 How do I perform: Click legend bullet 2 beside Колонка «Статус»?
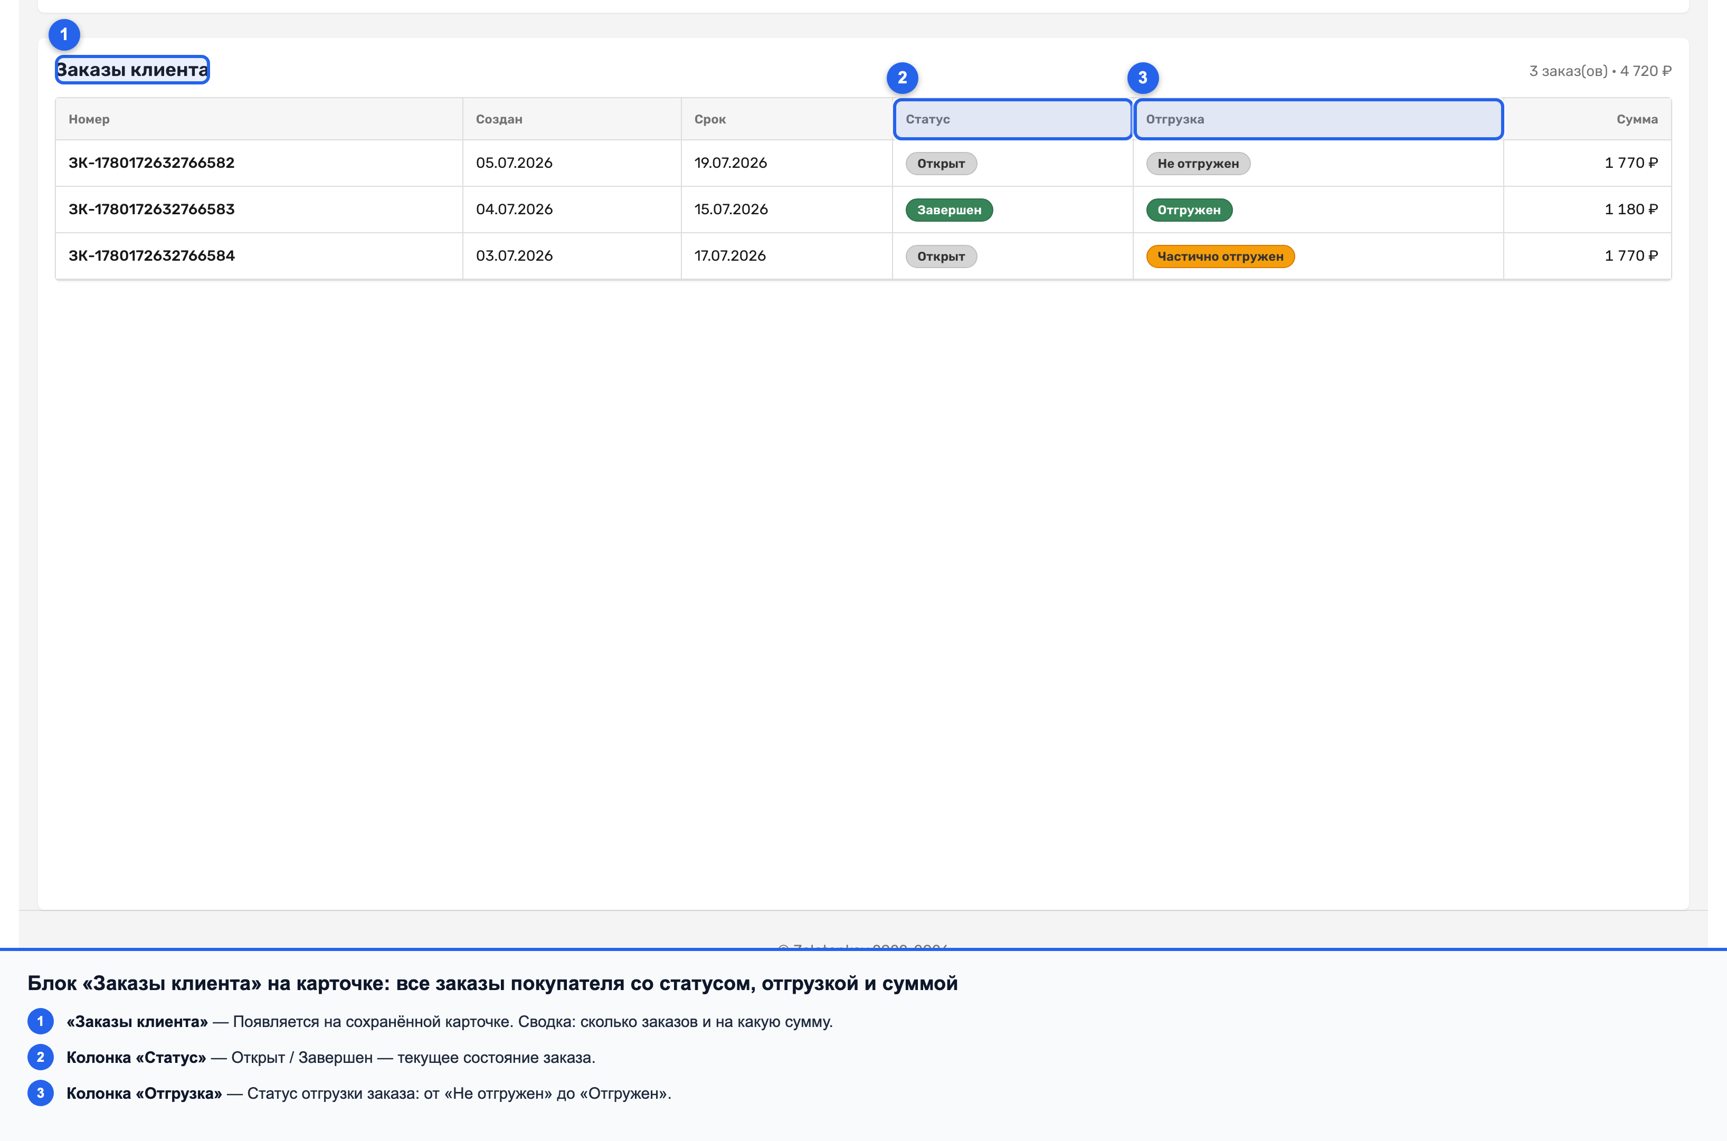pos(41,1057)
